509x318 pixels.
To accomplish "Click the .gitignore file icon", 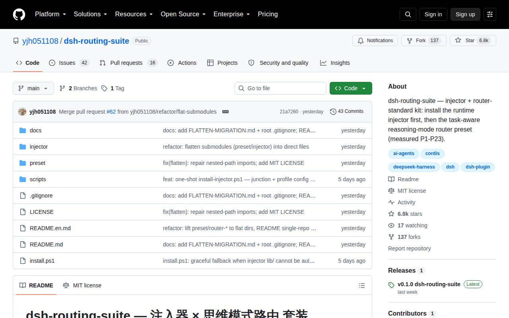I will (x=23, y=196).
